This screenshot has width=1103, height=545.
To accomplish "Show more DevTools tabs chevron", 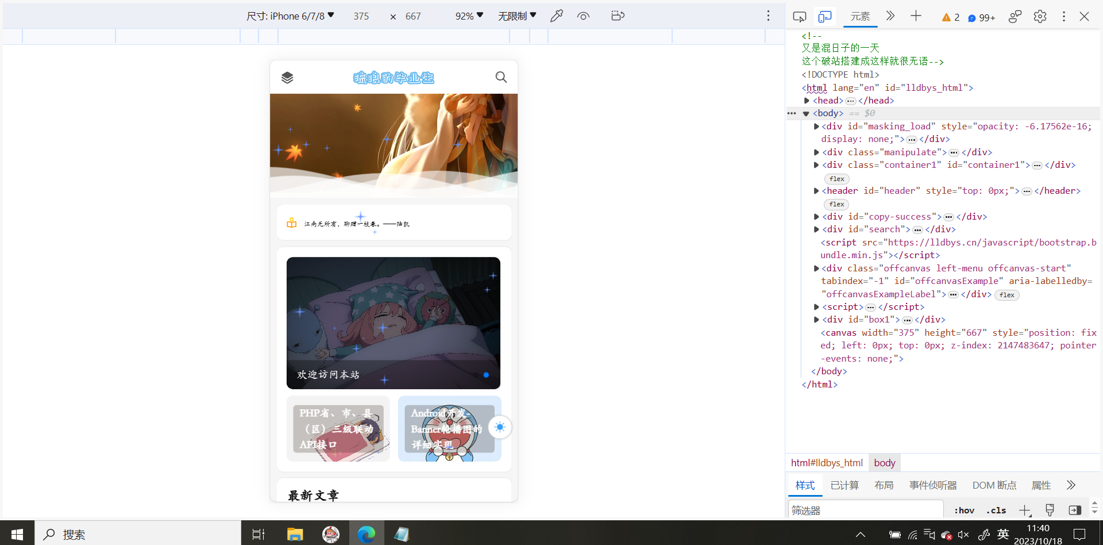I will click(x=890, y=16).
